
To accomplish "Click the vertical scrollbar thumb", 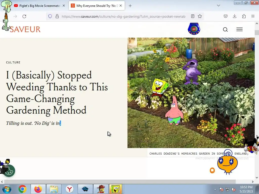I will (x=257, y=33).
